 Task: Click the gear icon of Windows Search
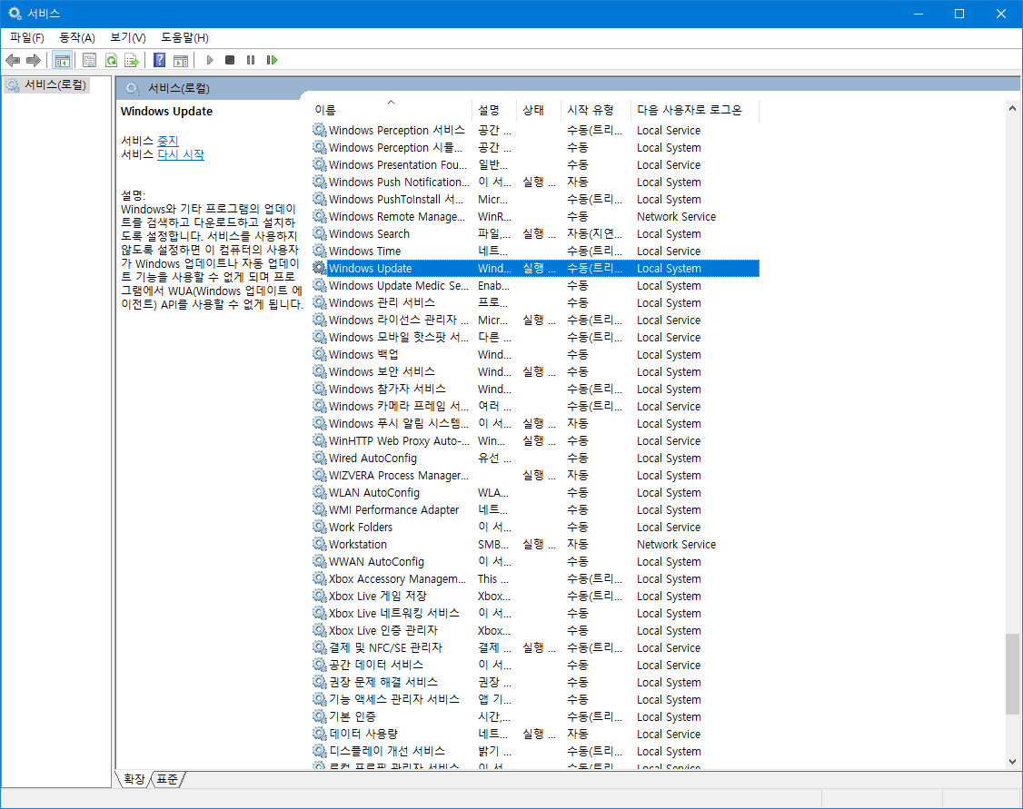click(x=319, y=233)
